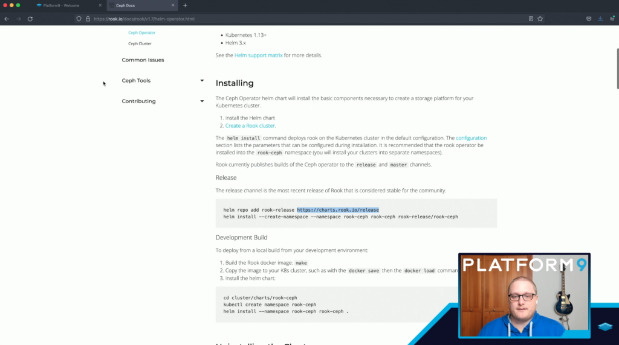Click the forward navigation arrow

[x=19, y=19]
